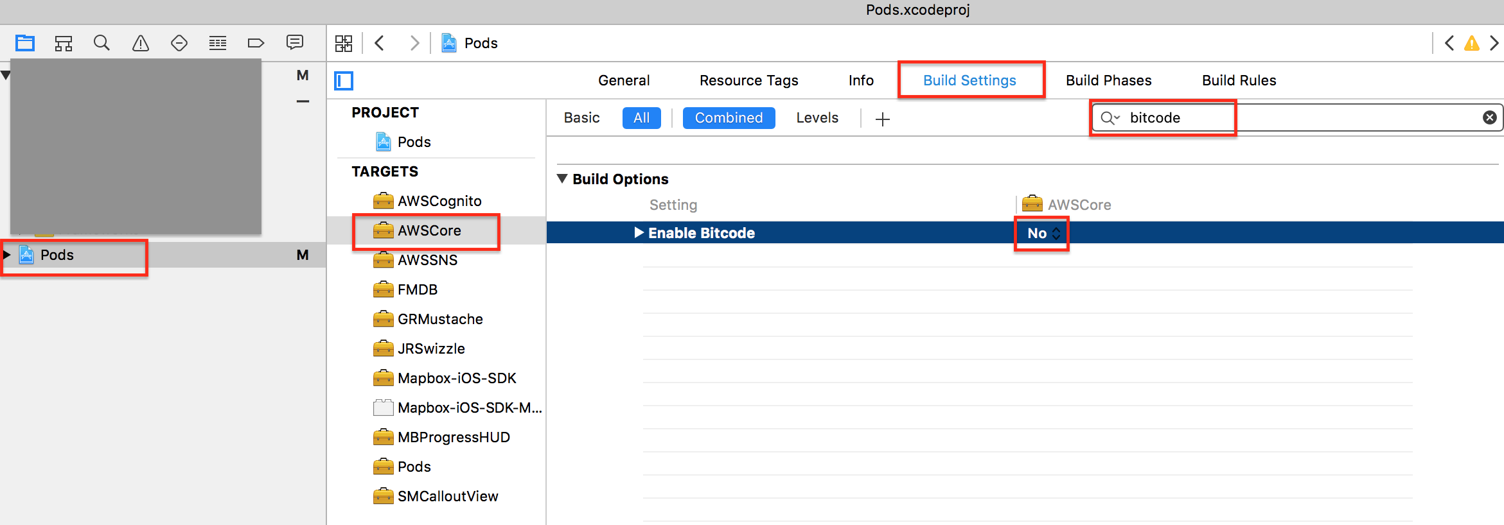
Task: Click the bitcode search input field
Action: [1298, 117]
